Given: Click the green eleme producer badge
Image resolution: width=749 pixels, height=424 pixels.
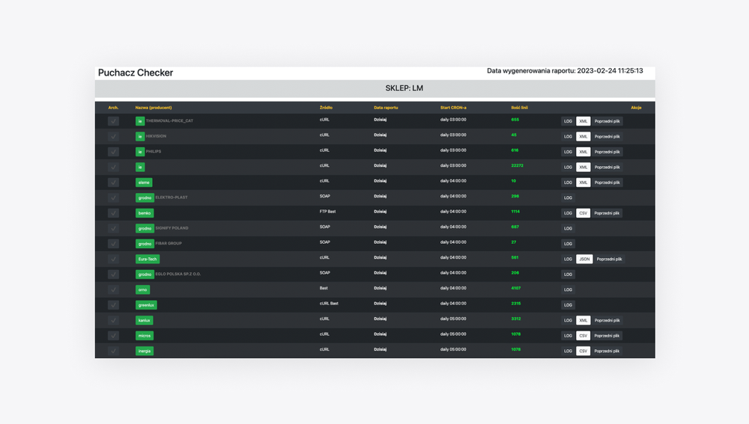Looking at the screenshot, I should point(144,182).
